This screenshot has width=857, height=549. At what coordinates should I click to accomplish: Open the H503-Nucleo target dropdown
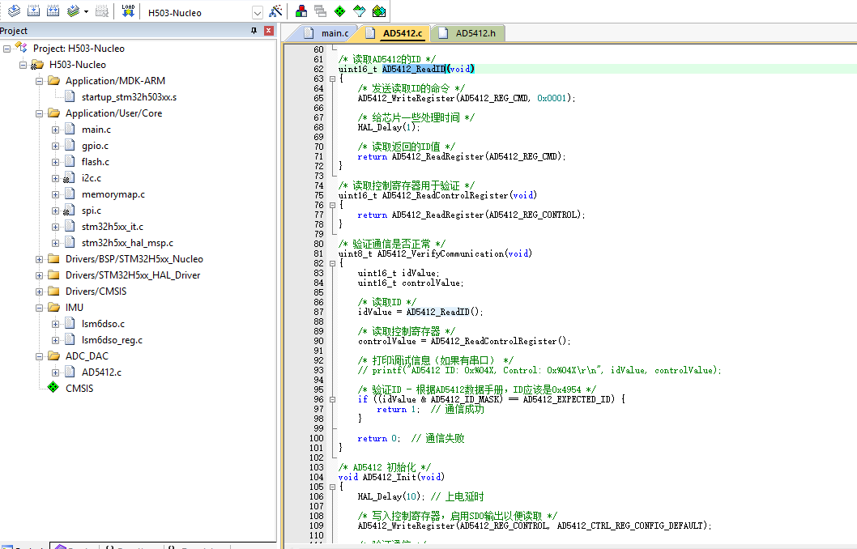point(258,12)
